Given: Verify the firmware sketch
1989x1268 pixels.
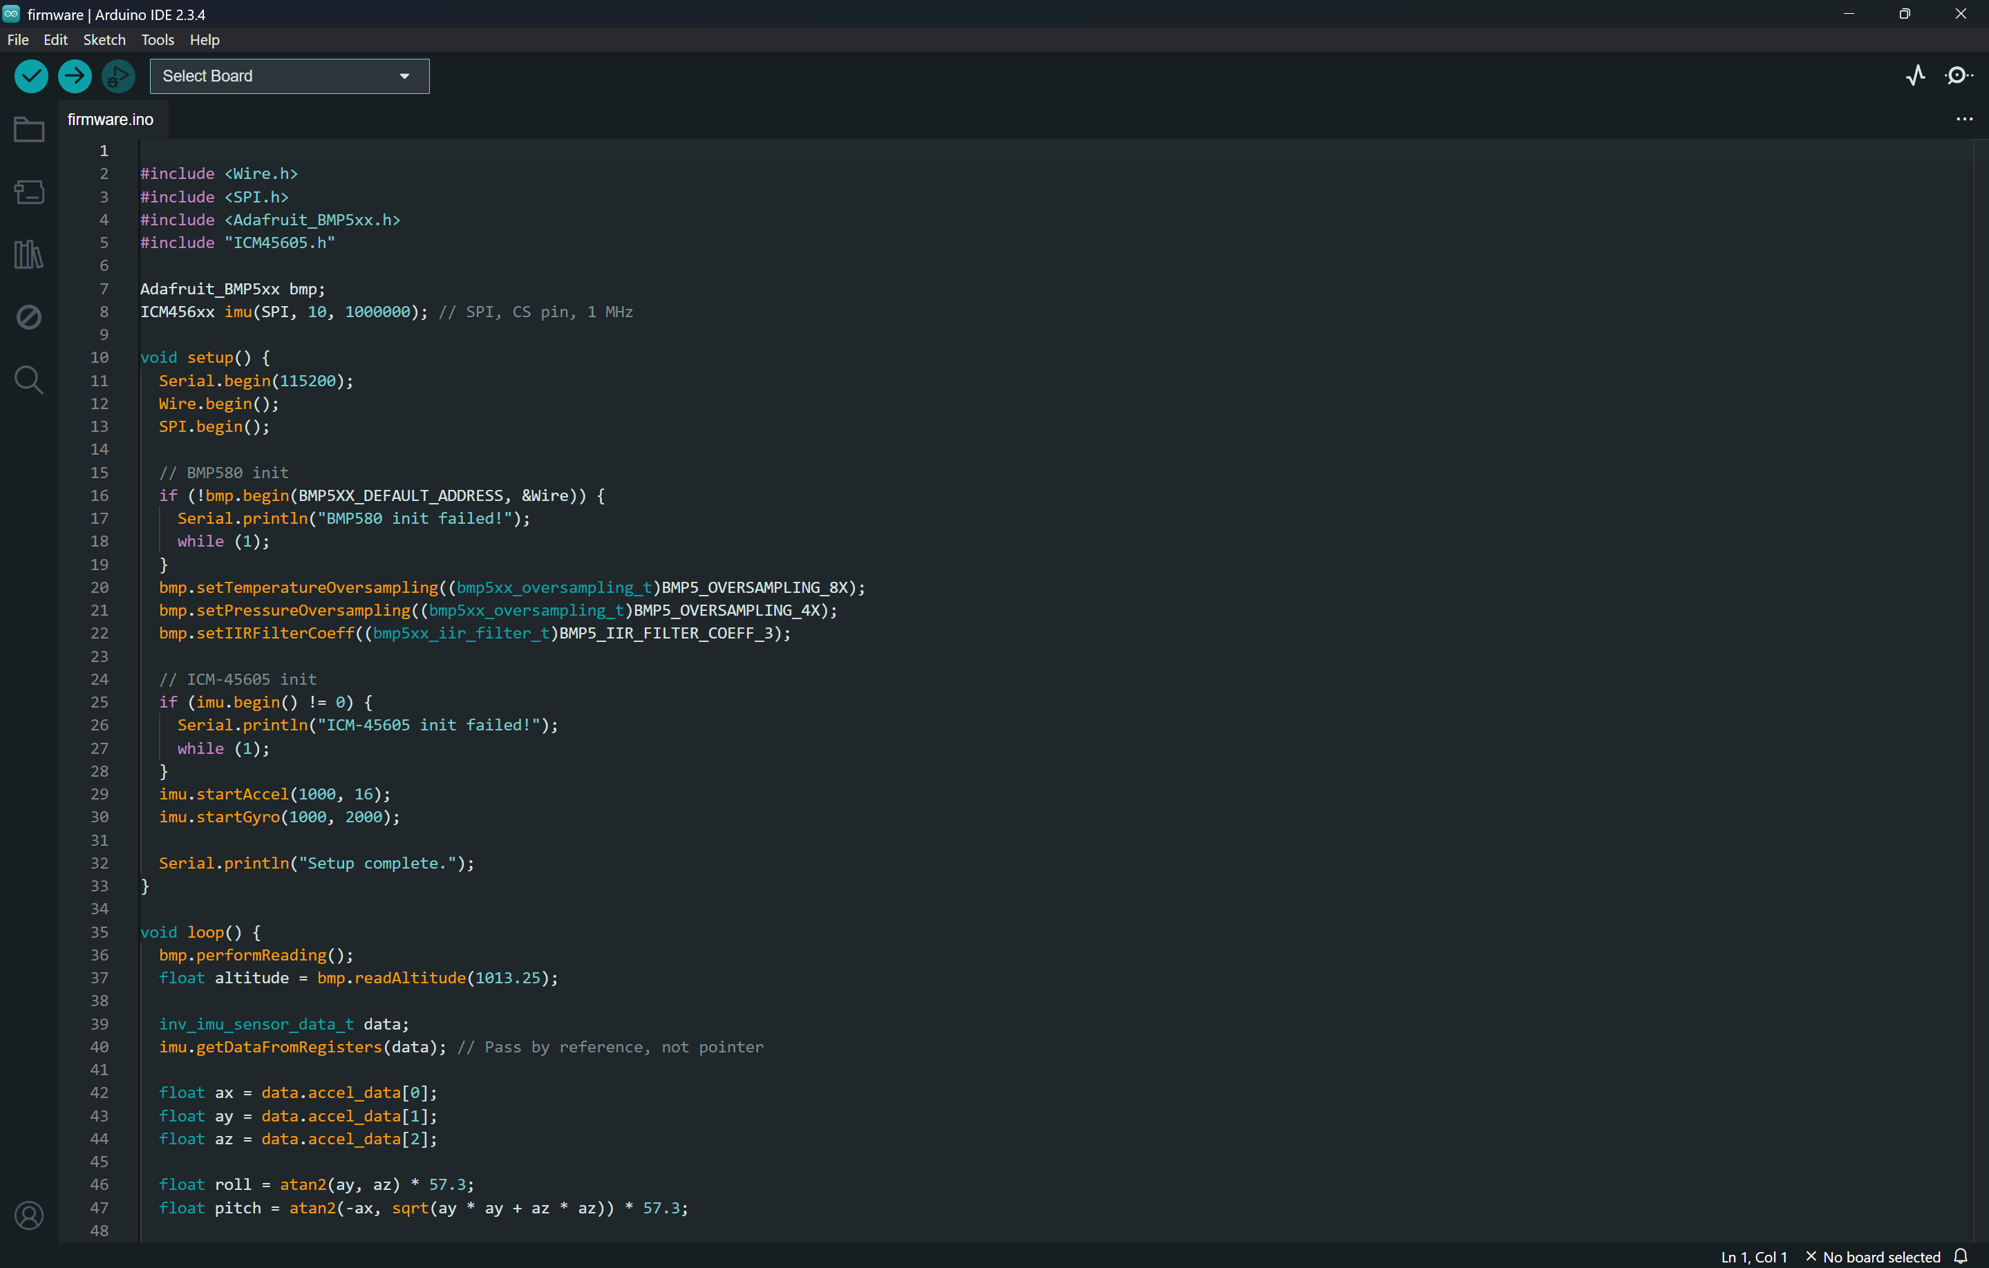Looking at the screenshot, I should point(30,75).
